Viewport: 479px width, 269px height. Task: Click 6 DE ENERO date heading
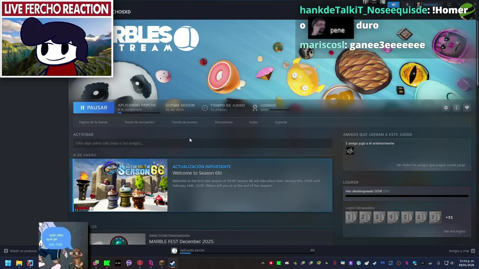[x=85, y=155]
